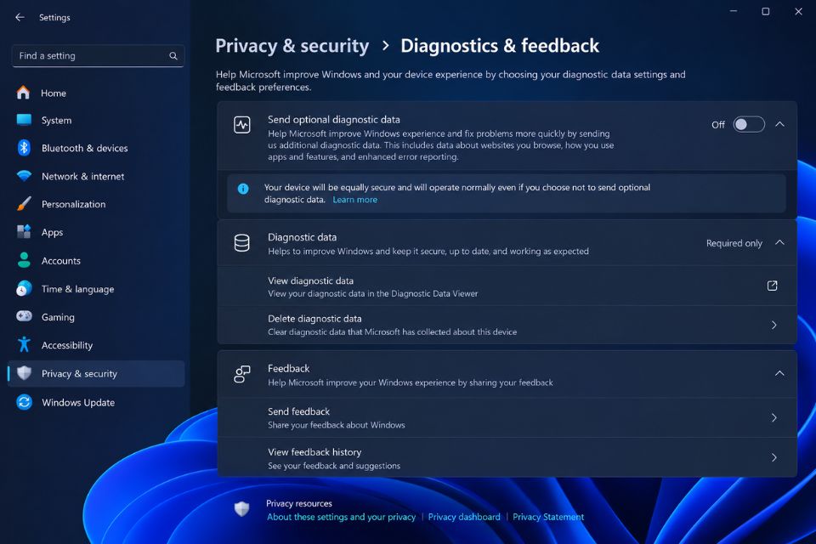Click the Time & language clock icon

[x=24, y=288]
